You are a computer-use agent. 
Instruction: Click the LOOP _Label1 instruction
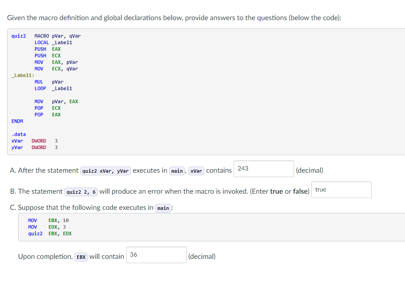click(50, 88)
